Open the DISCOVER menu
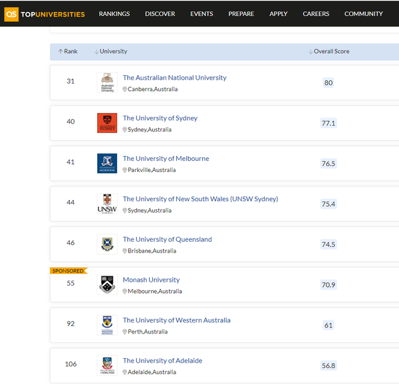 pyautogui.click(x=160, y=14)
